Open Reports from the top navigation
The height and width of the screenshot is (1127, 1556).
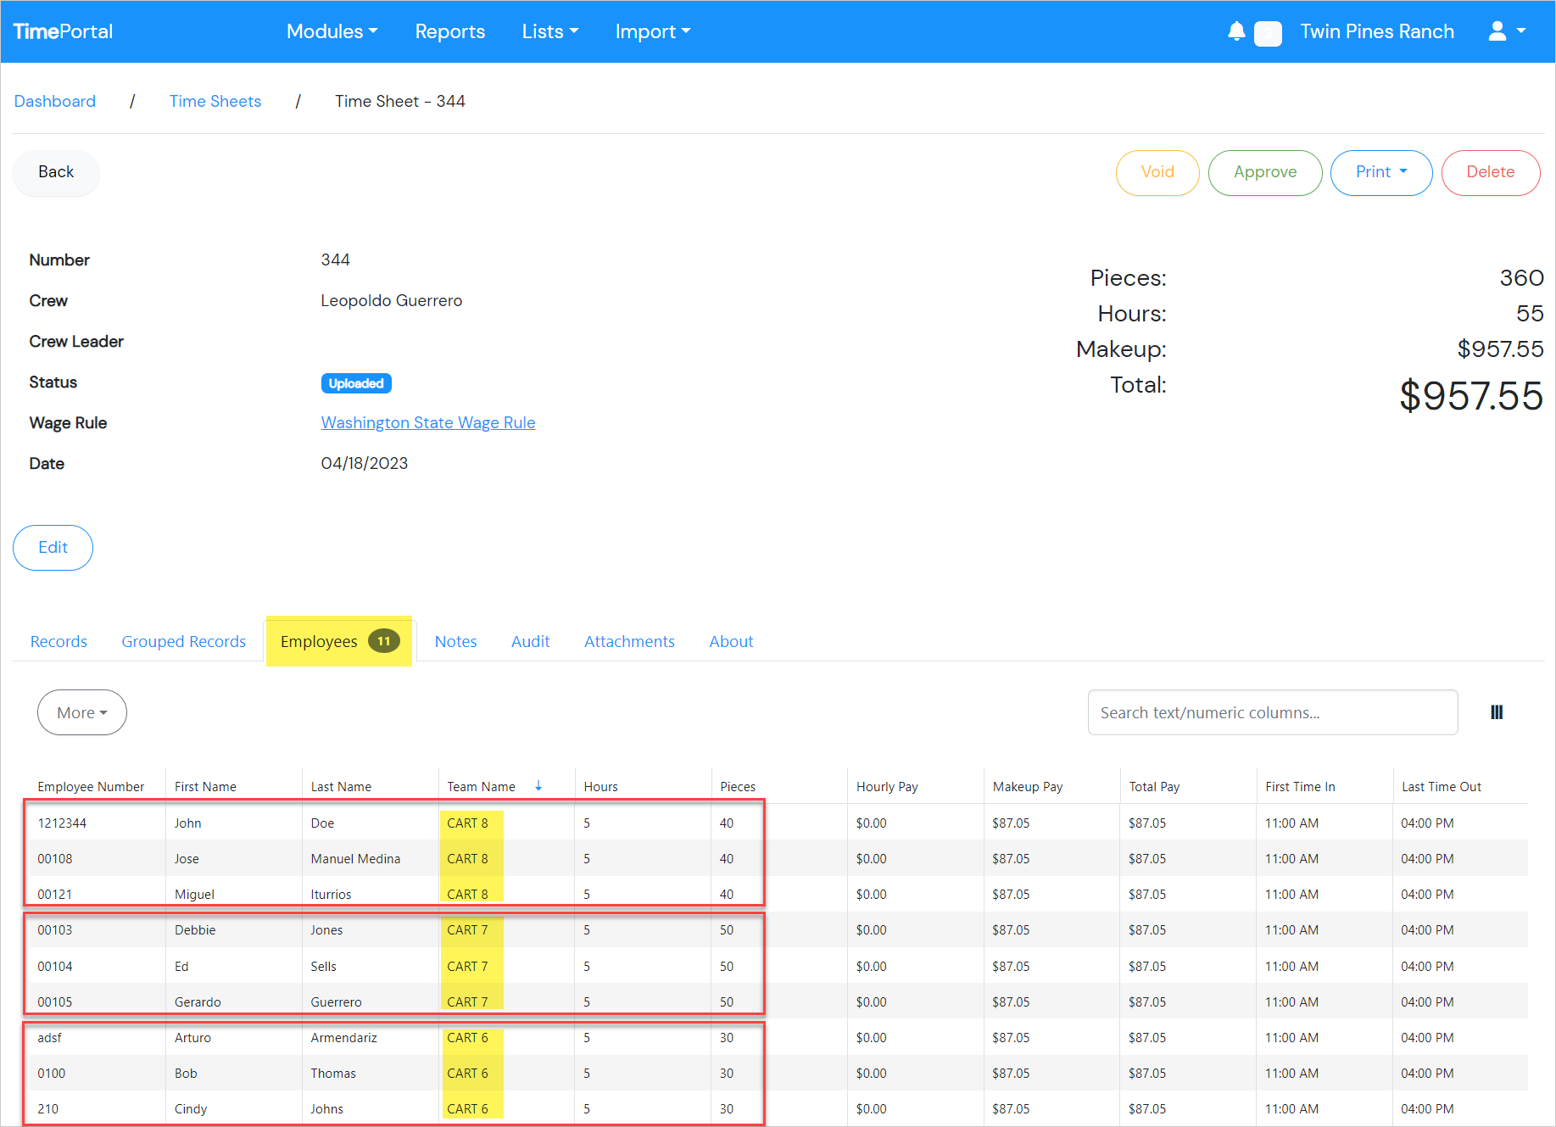[449, 31]
